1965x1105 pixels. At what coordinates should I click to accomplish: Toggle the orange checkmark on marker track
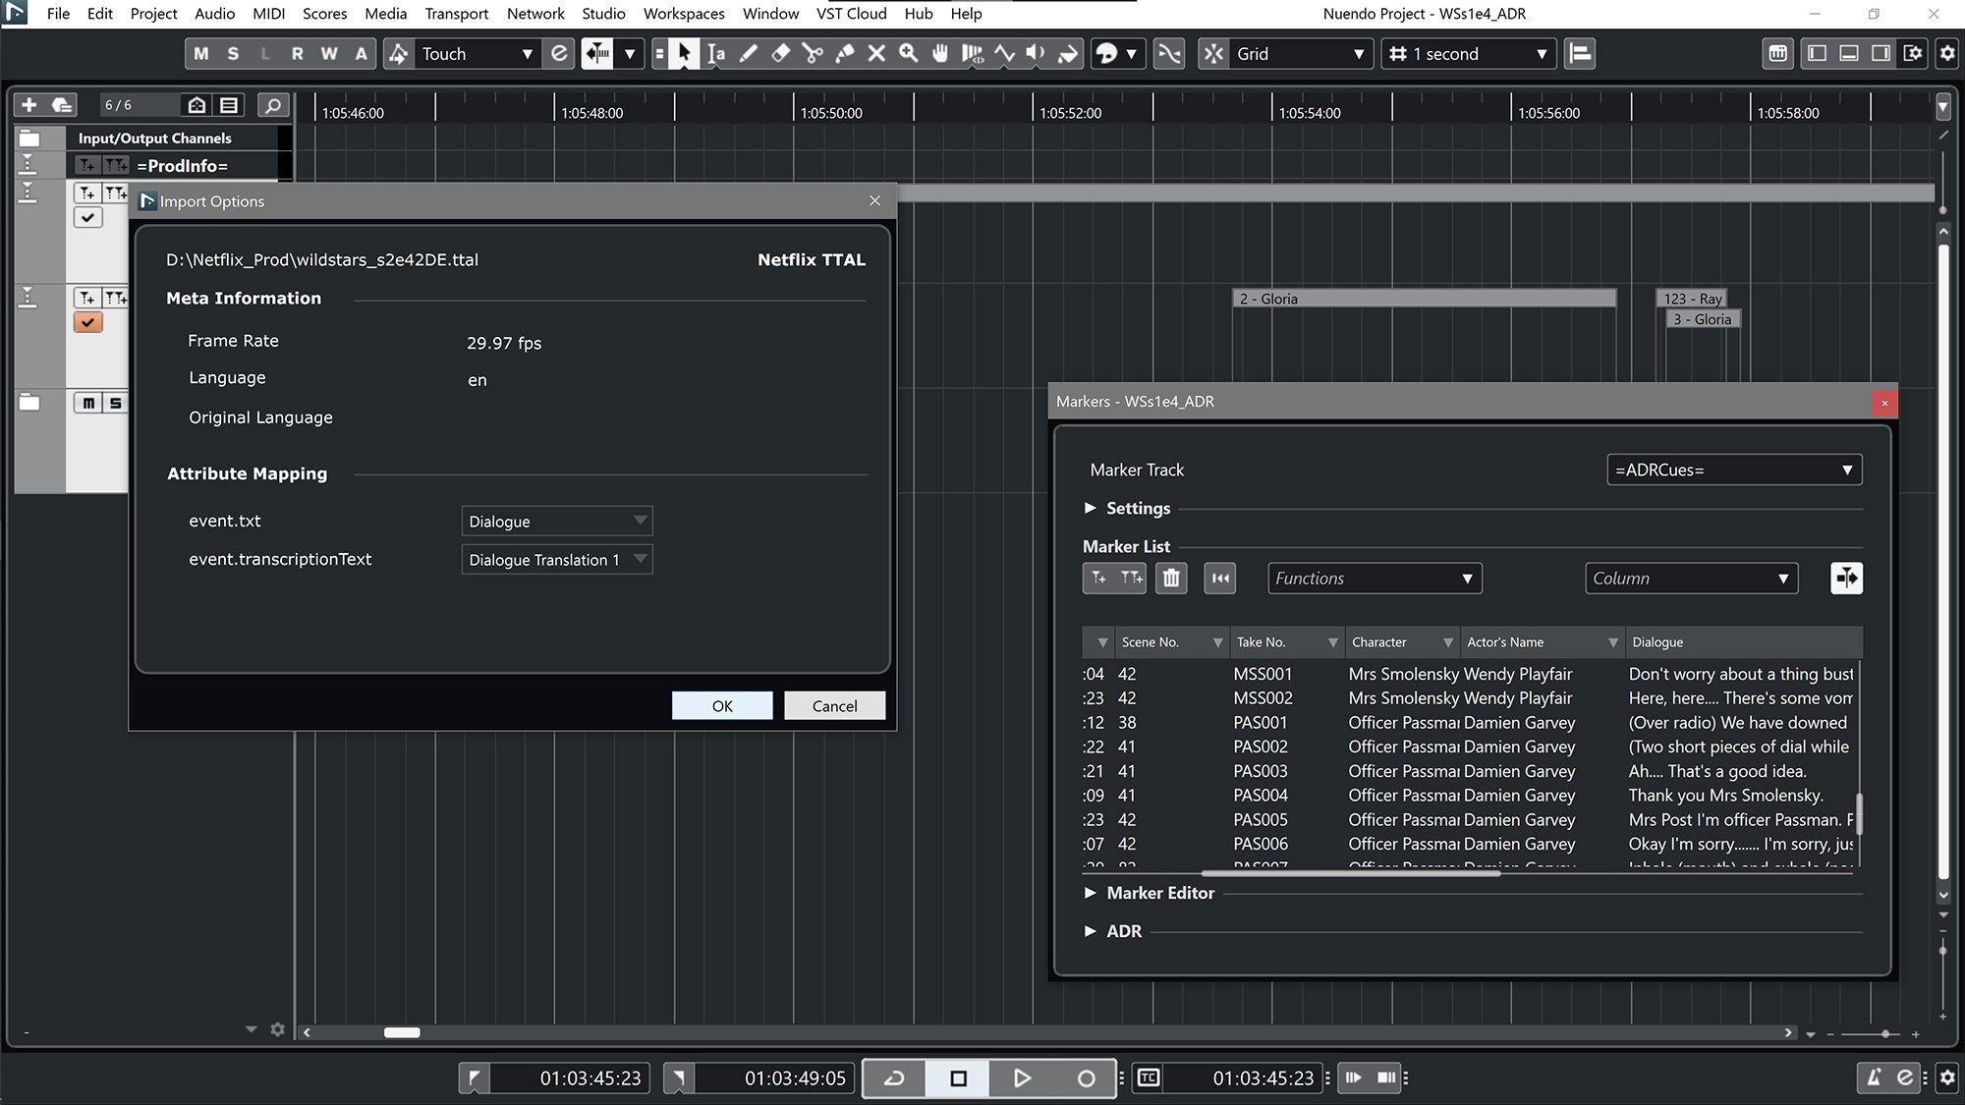pyautogui.click(x=87, y=322)
